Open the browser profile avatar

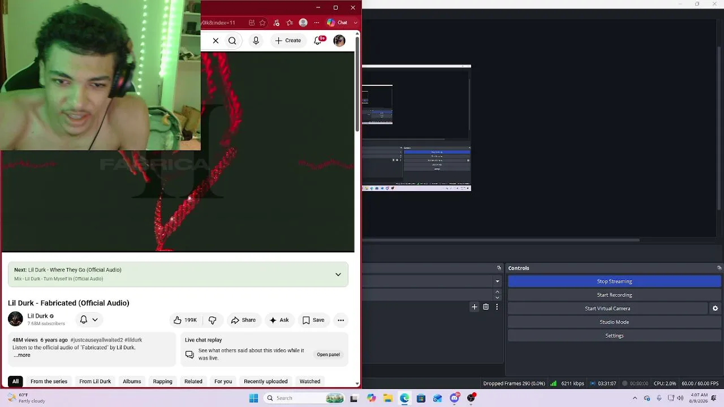[x=303, y=23]
